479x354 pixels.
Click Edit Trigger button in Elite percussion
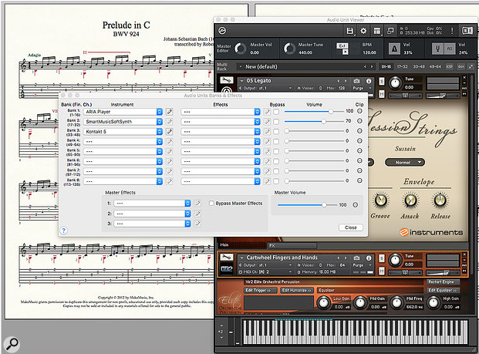(258, 290)
